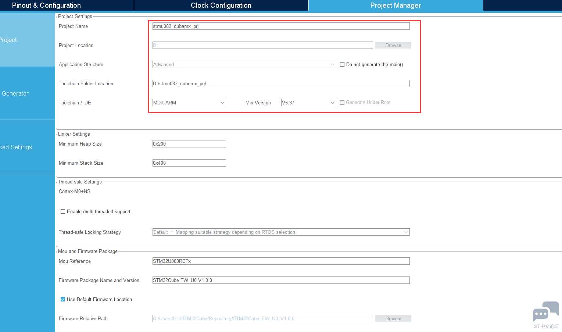Click the Minimum Heap Size field
Screen dimensions: 562x332
[189, 144]
